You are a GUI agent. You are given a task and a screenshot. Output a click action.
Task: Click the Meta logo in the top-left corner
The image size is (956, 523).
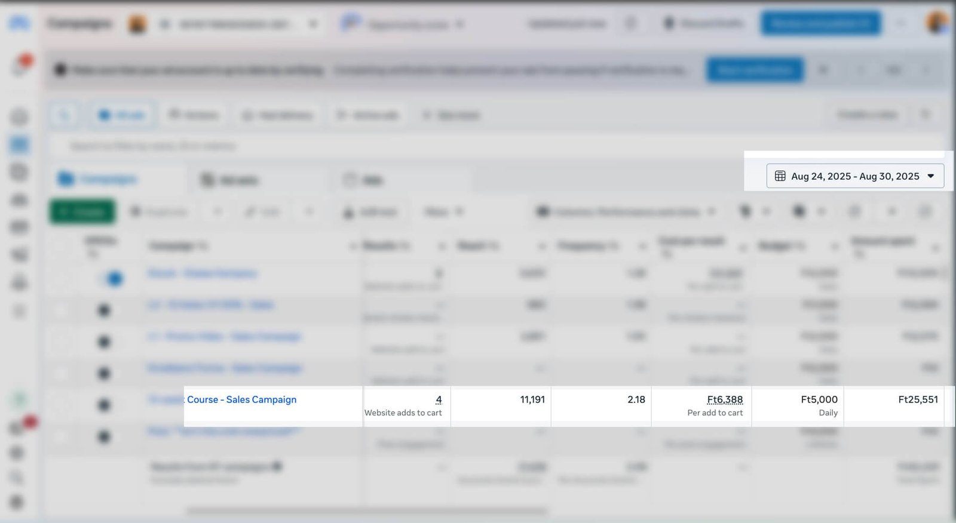pyautogui.click(x=19, y=23)
